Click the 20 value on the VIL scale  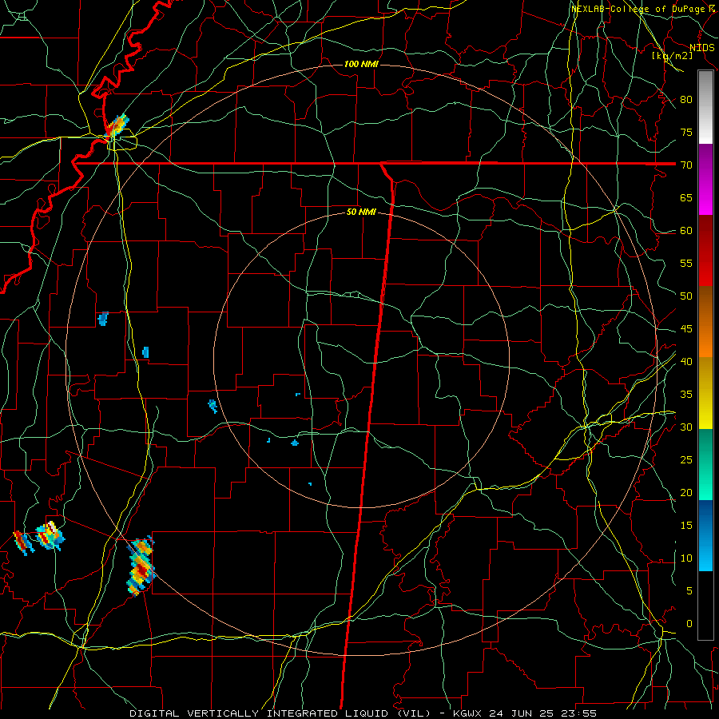[x=686, y=492]
